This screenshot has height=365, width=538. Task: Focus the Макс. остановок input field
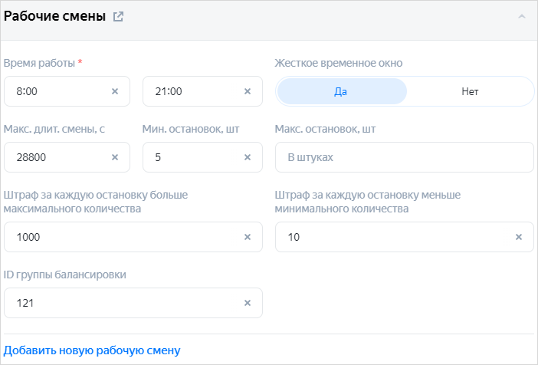pyautogui.click(x=404, y=157)
